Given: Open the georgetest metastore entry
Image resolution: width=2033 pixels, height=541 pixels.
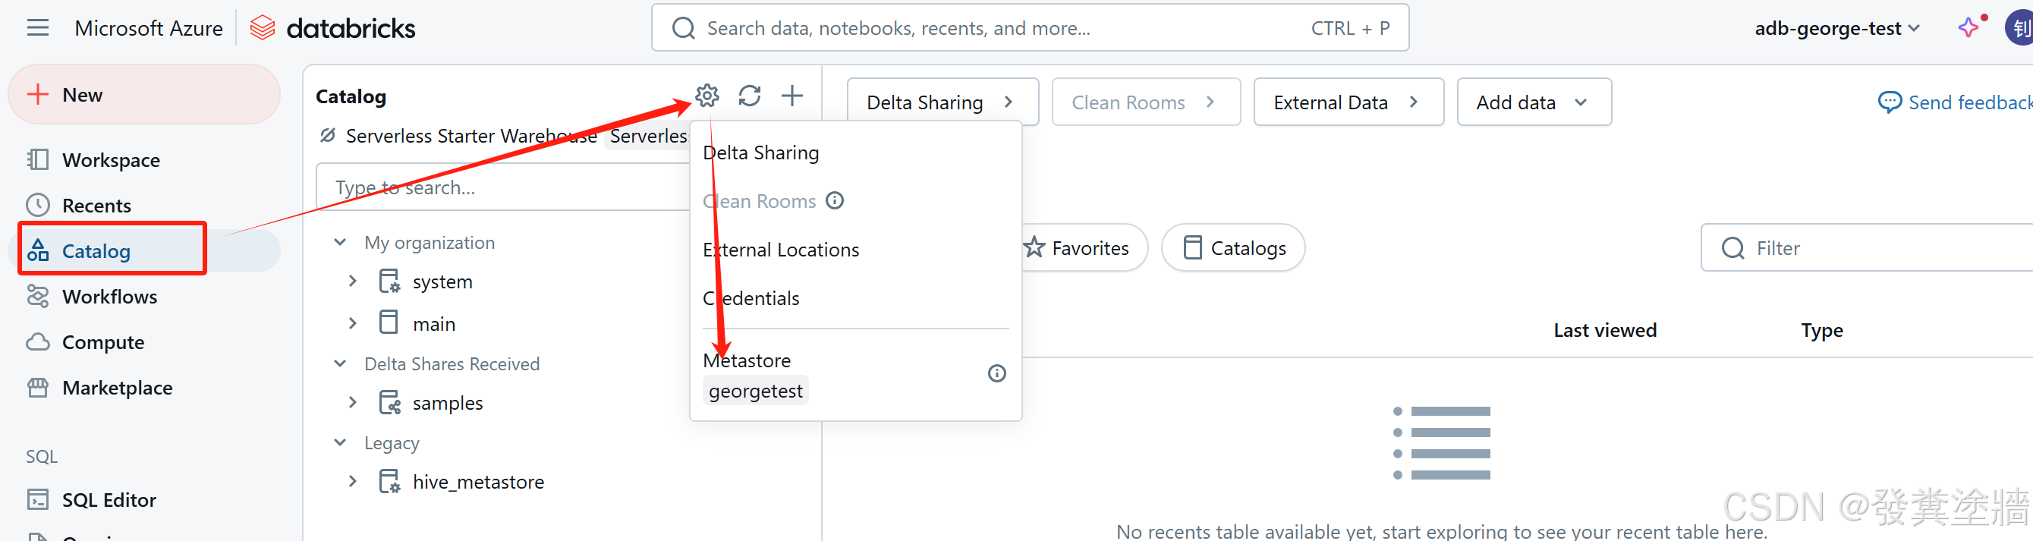Looking at the screenshot, I should pos(755,390).
